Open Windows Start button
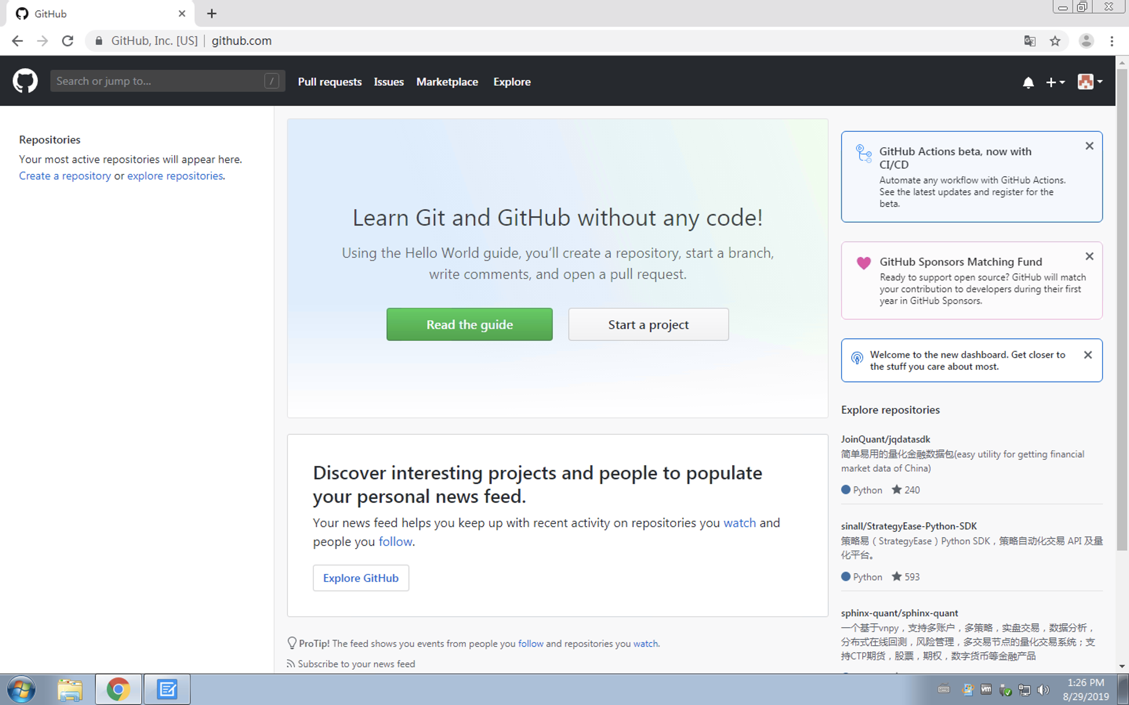The height and width of the screenshot is (705, 1129). [x=21, y=689]
